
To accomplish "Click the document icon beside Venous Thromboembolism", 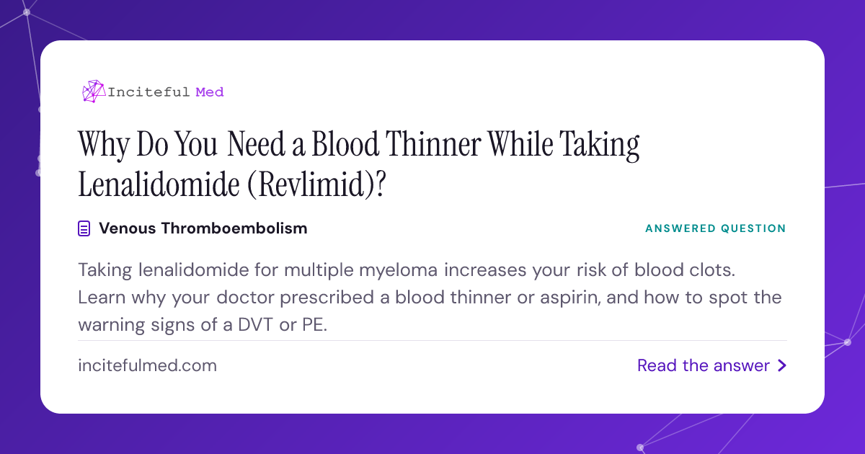I will coord(84,229).
